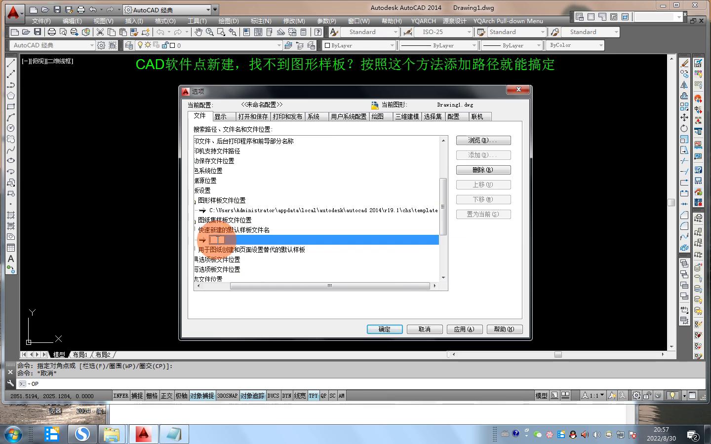Open the ByColor plot style dropdown

coord(600,45)
